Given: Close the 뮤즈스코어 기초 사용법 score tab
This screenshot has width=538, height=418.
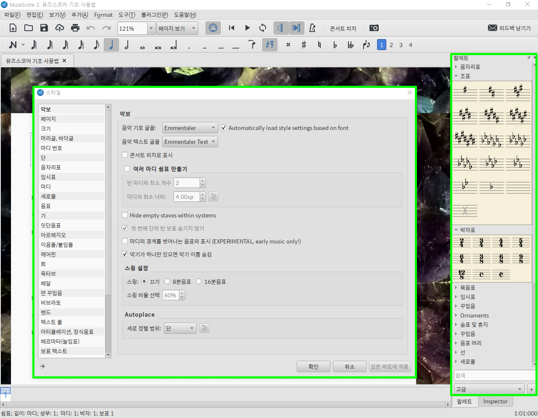Looking at the screenshot, I should [64, 61].
